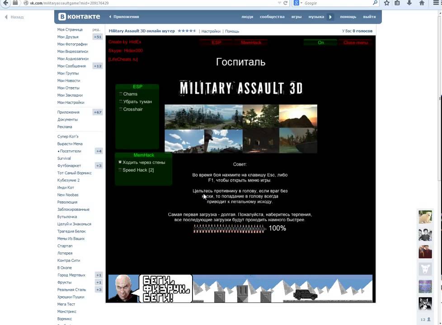
Task: Open Город Мертвых app in sidebar
Action: click(71, 275)
